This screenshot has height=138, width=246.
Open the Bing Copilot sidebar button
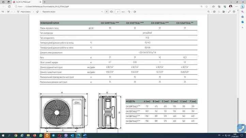coord(243,6)
